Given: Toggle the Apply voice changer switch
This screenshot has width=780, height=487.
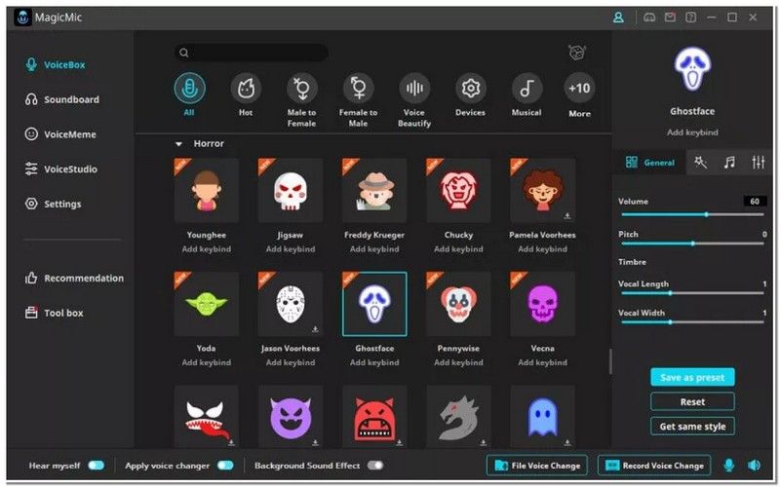Looking at the screenshot, I should pos(225,466).
